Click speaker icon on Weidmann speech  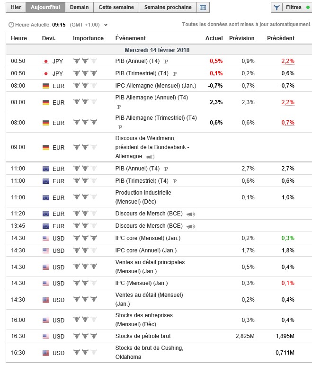[x=150, y=157]
